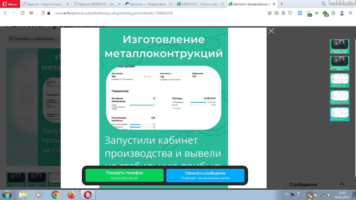This screenshot has width=356, height=200.
Task: Reload the page with refresh icon
Action: [x=22, y=13]
